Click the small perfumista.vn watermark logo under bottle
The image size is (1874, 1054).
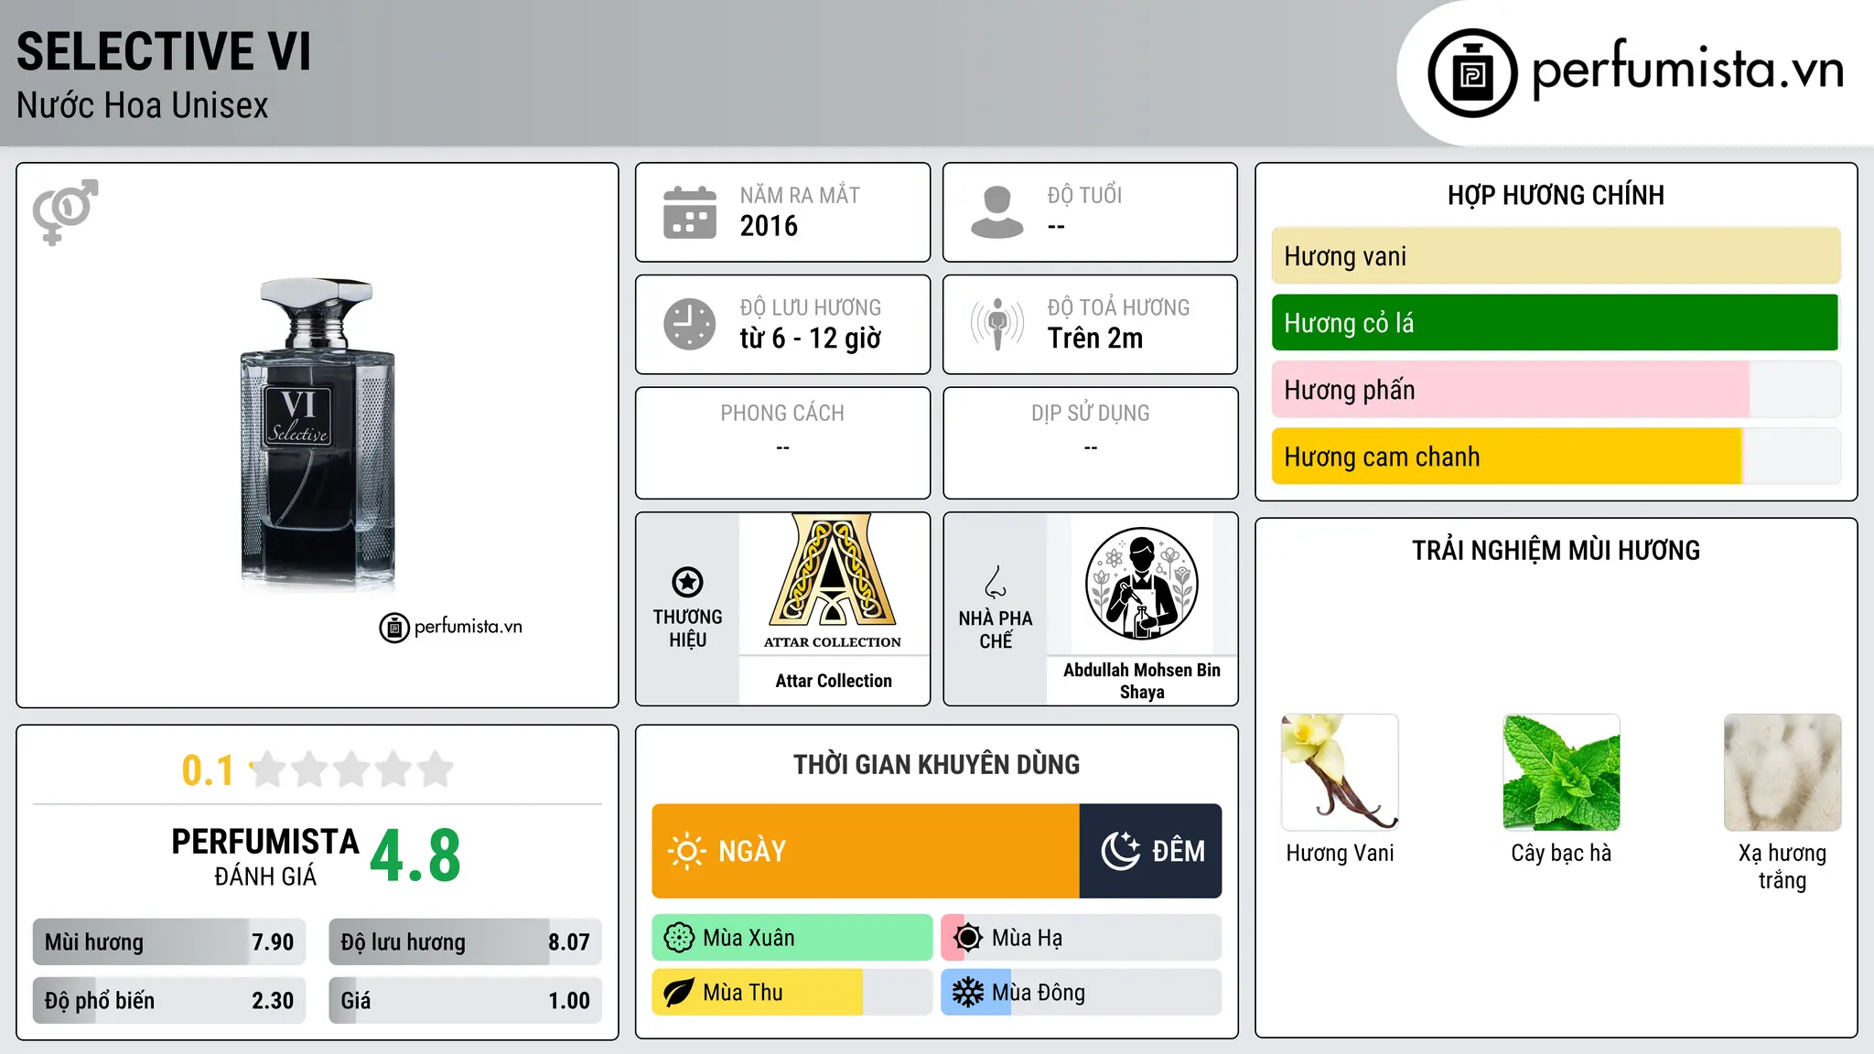[450, 628]
